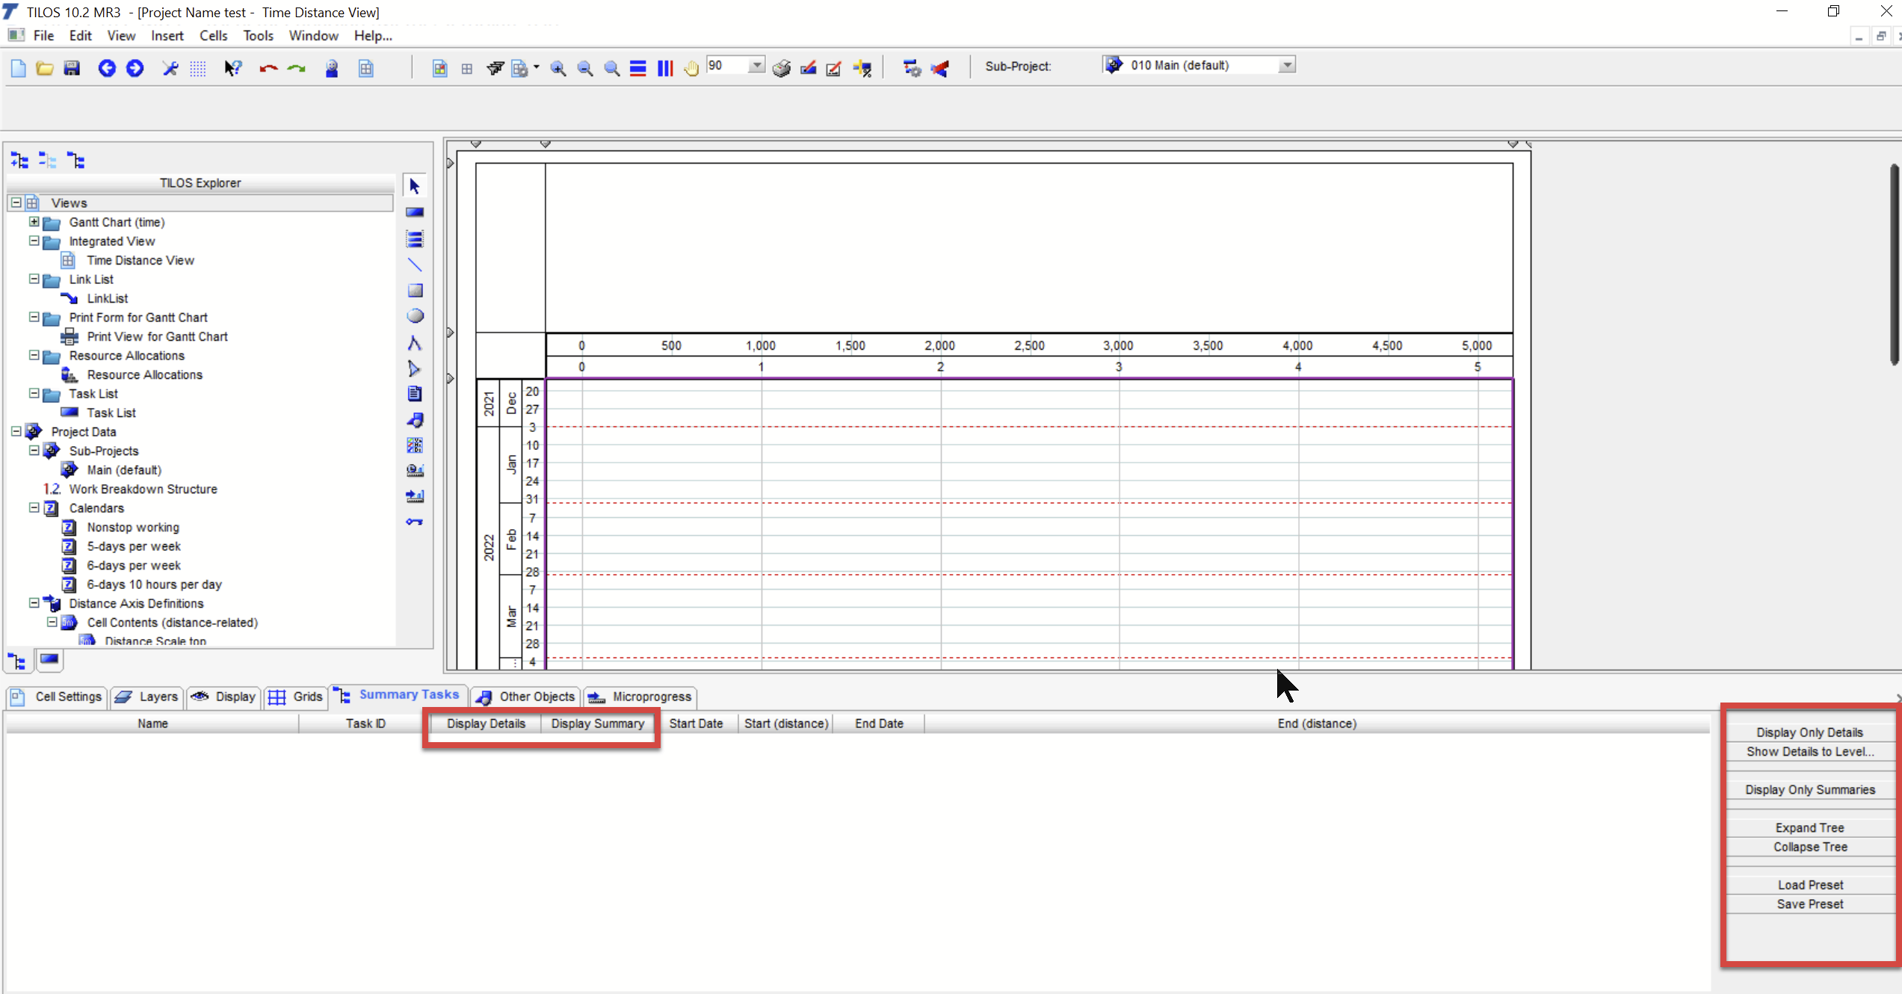This screenshot has width=1902, height=994.
Task: Activate the pan hand tool
Action: tap(691, 68)
